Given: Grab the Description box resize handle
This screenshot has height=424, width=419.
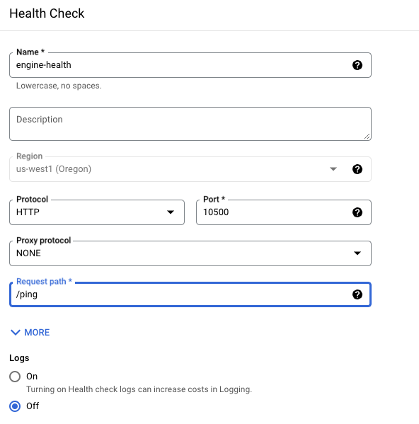Looking at the screenshot, I should click(367, 137).
